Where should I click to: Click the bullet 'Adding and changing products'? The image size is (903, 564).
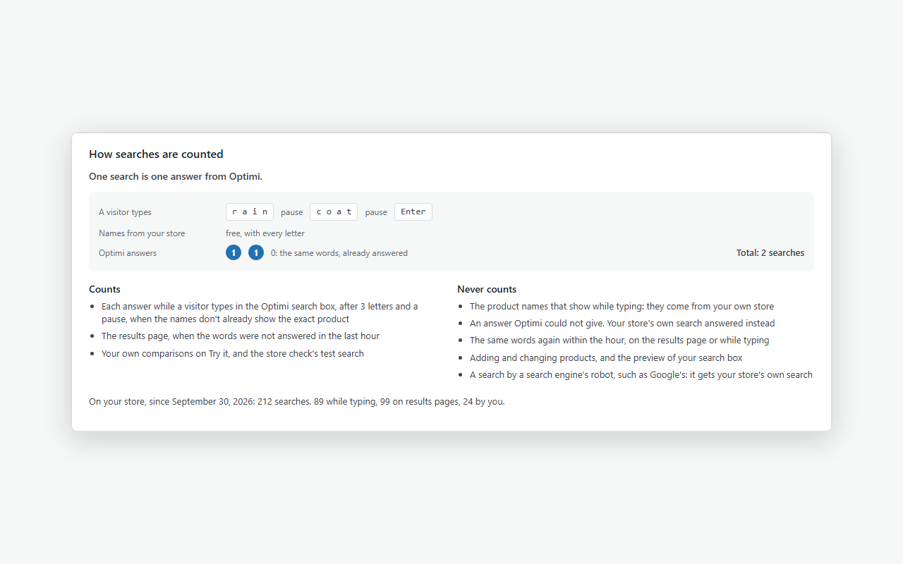coord(606,358)
